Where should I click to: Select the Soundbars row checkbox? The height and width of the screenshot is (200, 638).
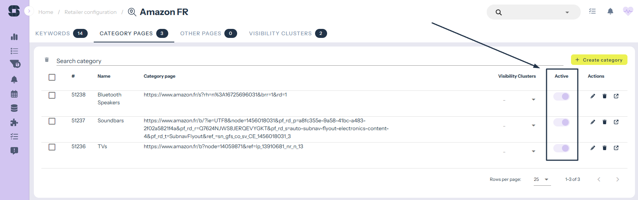coord(52,121)
